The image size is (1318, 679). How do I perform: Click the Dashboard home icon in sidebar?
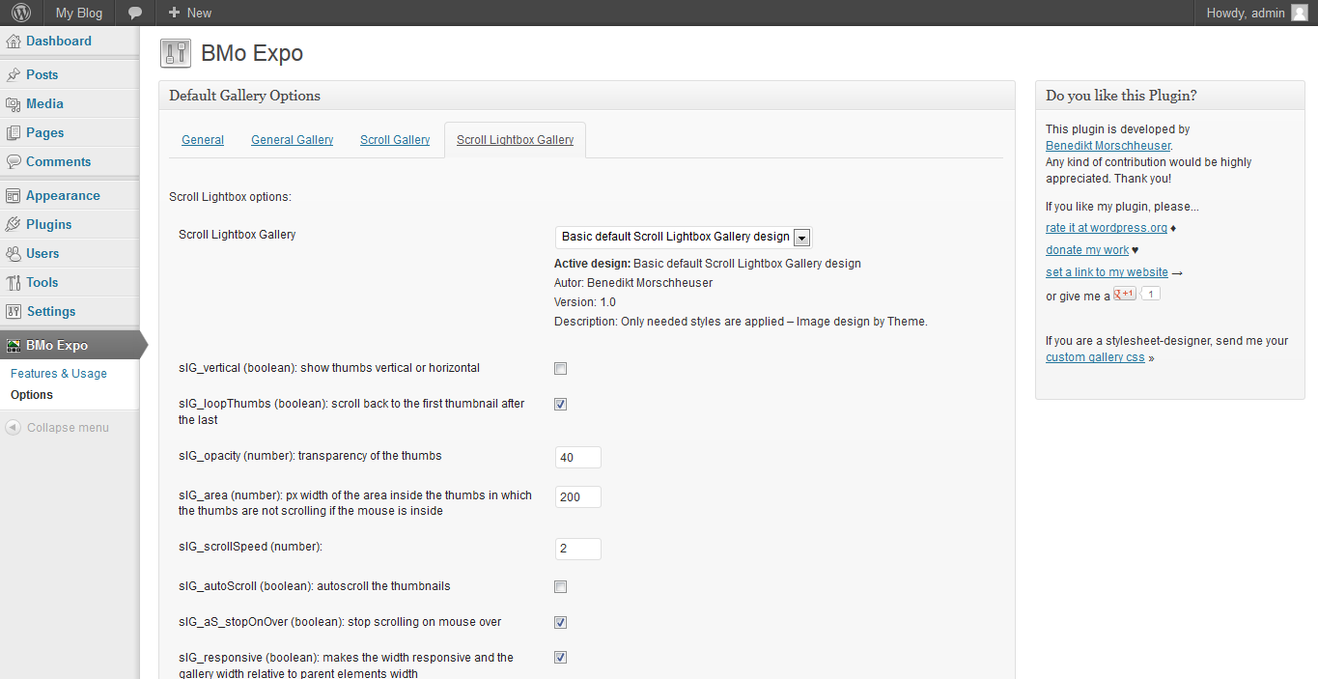click(x=14, y=42)
